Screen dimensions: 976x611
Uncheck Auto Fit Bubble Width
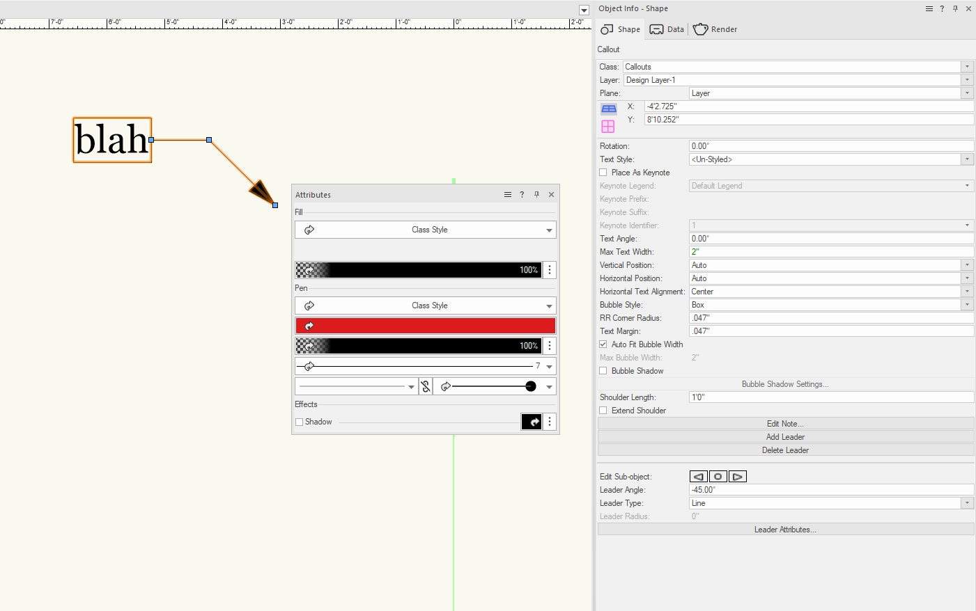603,344
